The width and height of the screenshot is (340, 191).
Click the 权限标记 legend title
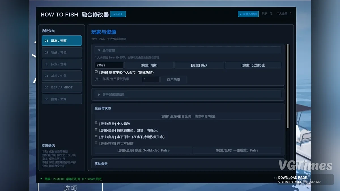(x=48, y=146)
